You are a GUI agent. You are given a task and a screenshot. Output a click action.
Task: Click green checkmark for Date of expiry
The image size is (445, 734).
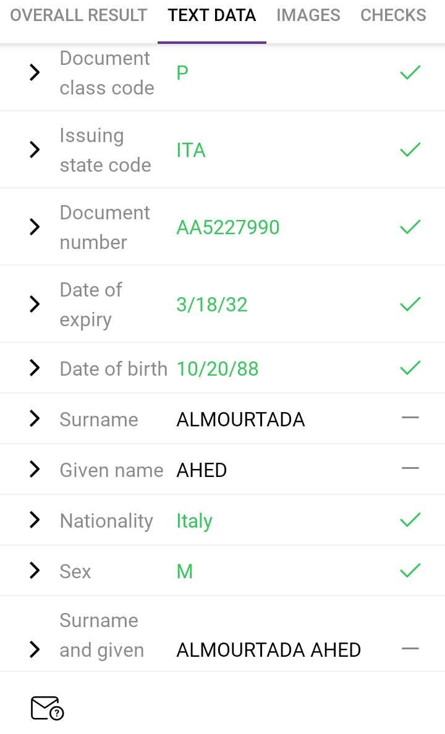pyautogui.click(x=410, y=304)
